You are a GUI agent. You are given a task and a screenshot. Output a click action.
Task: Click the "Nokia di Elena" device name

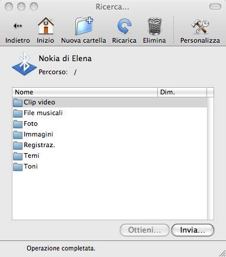click(x=65, y=59)
